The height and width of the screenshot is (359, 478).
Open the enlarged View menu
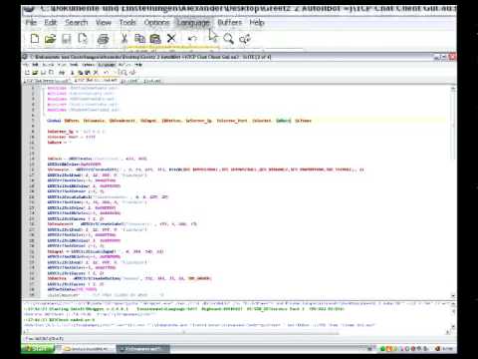[104, 22]
